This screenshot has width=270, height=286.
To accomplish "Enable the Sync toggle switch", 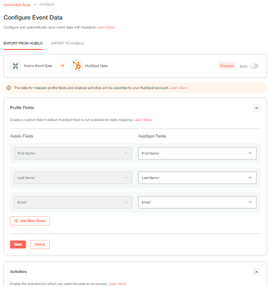I will click(254, 66).
